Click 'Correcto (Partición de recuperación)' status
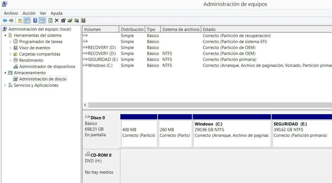 pos(237,36)
